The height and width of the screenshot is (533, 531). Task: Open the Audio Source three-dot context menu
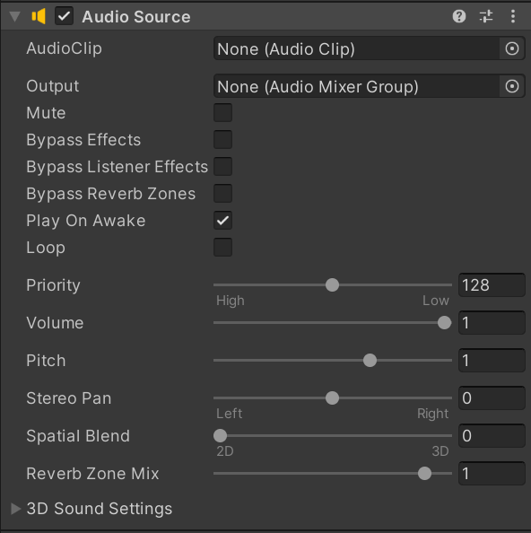point(513,16)
